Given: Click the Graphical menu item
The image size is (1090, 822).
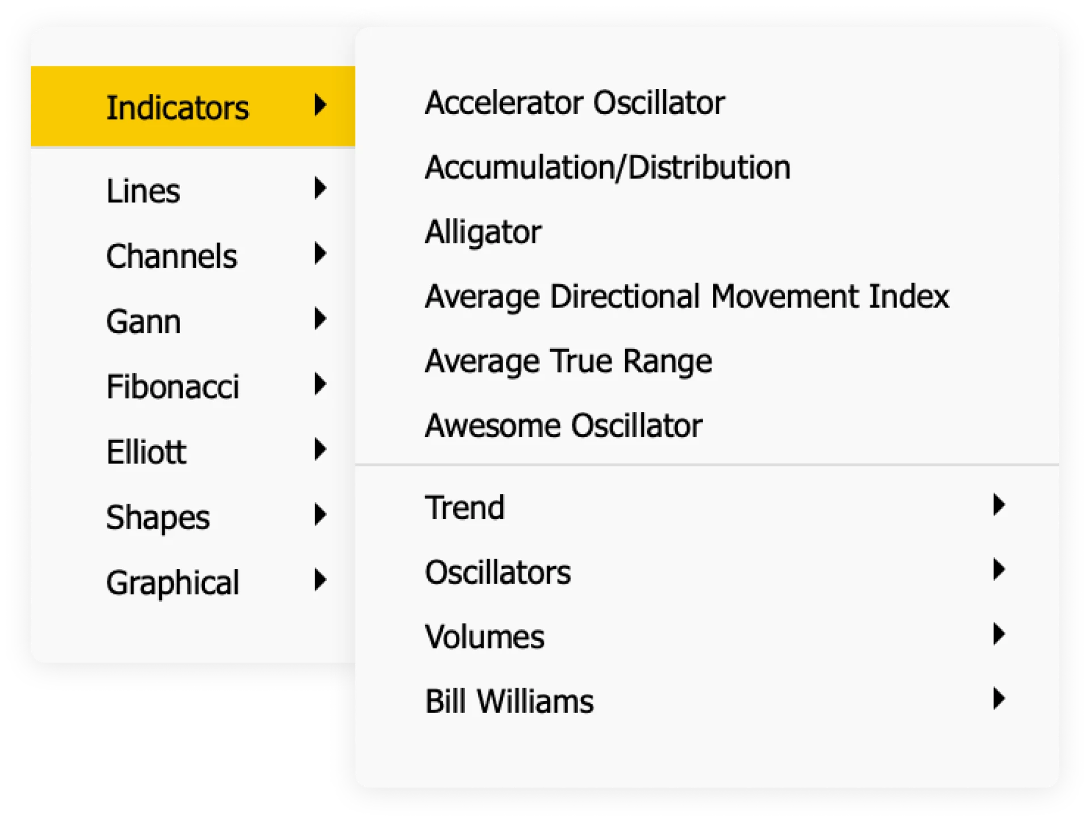Looking at the screenshot, I should [x=173, y=582].
